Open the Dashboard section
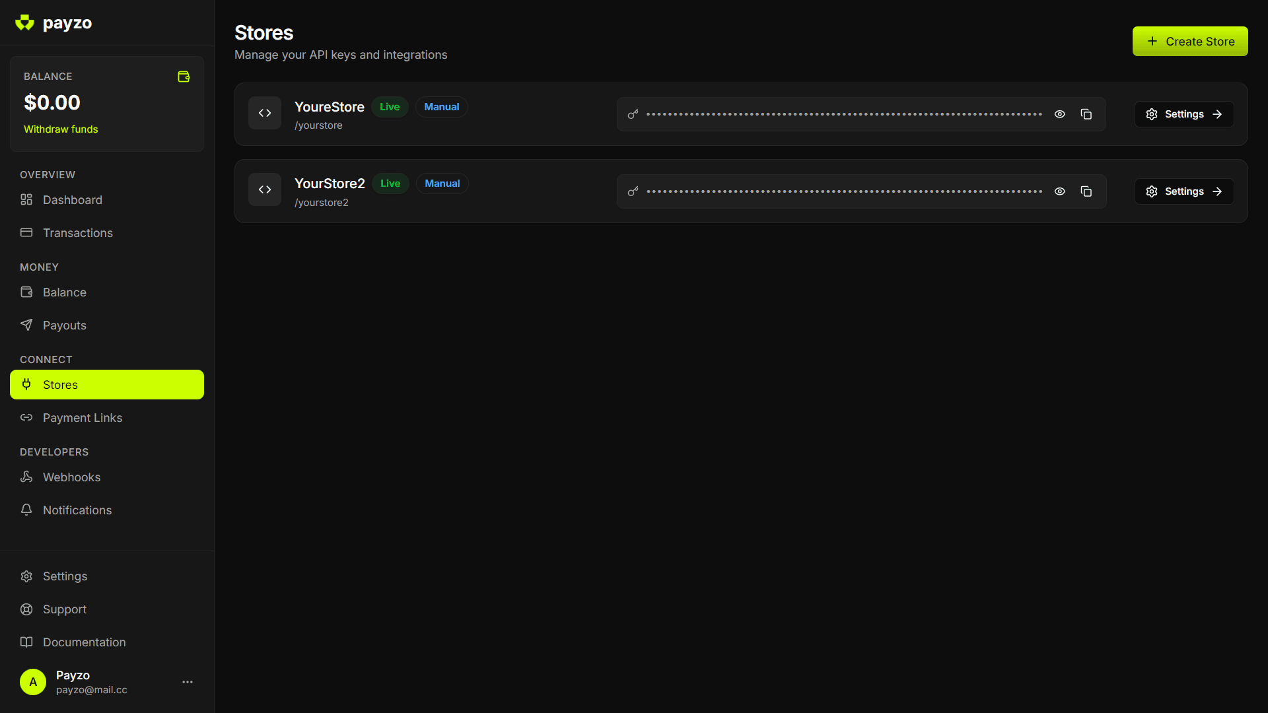This screenshot has height=713, width=1268. tap(72, 199)
